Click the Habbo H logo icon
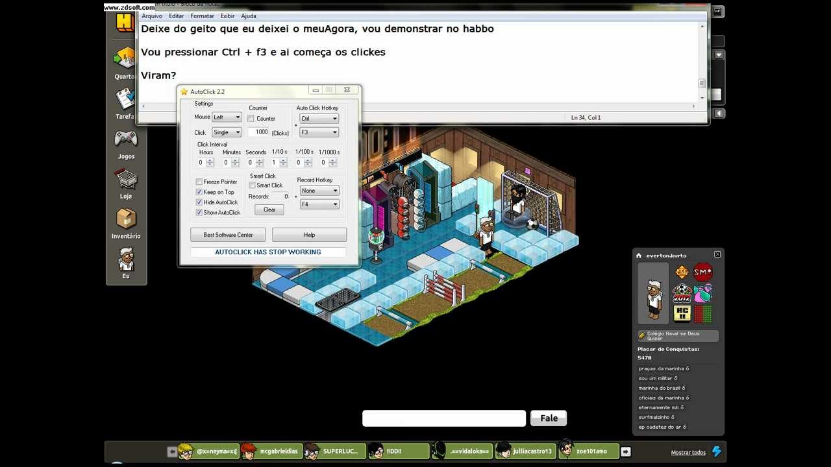This screenshot has width=831, height=467. tap(125, 22)
